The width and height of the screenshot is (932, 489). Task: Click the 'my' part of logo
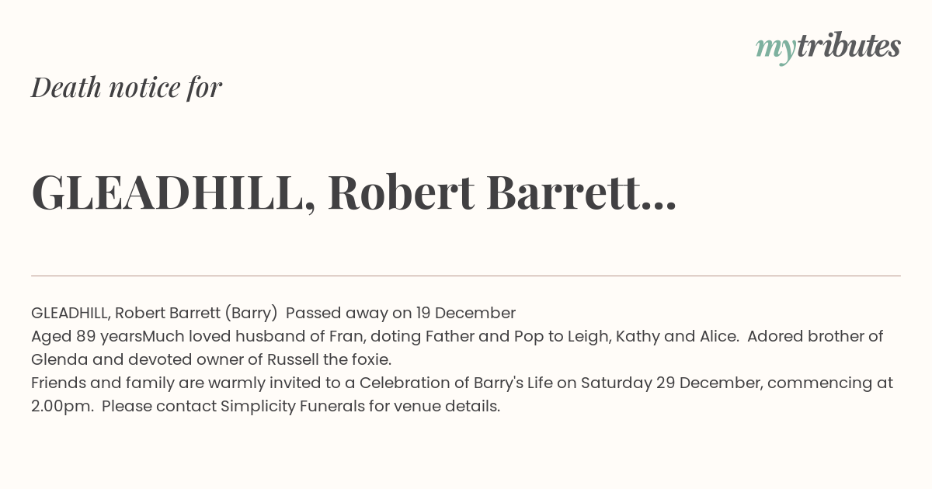[775, 50]
